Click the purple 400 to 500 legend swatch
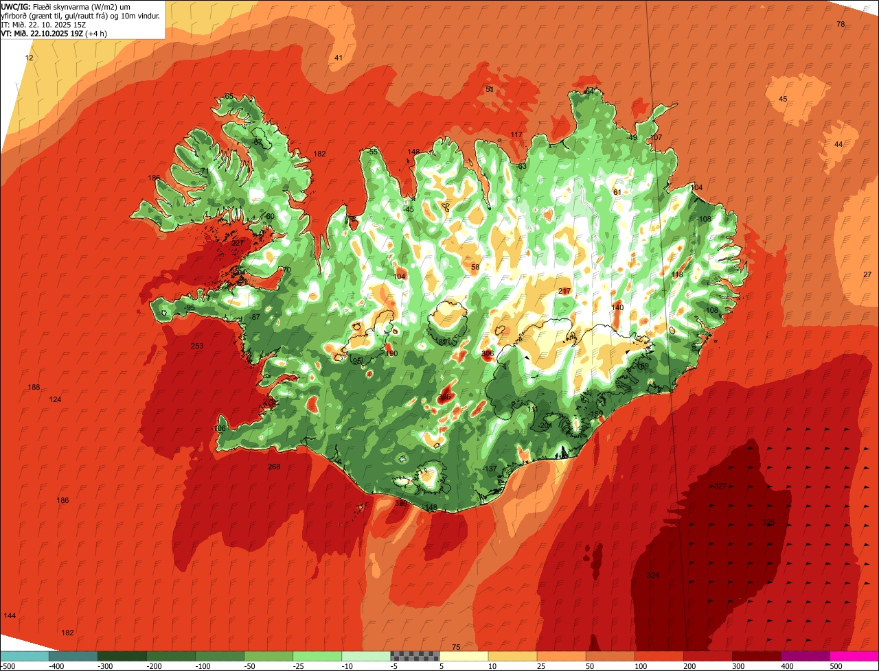 point(805,656)
